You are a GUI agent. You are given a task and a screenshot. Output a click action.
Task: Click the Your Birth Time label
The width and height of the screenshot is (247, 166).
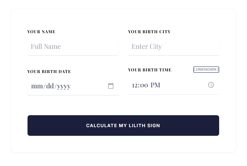(150, 70)
